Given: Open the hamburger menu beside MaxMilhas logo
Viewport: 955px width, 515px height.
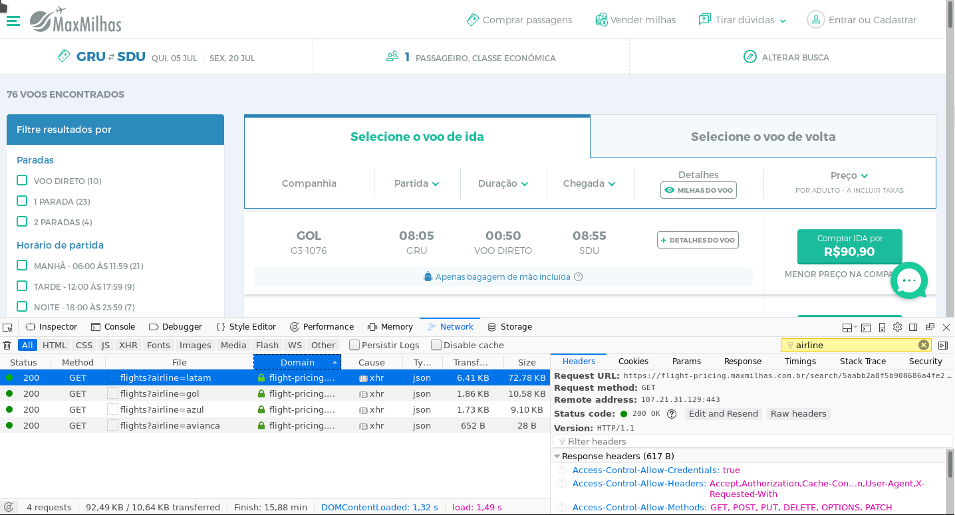Looking at the screenshot, I should click(x=13, y=21).
